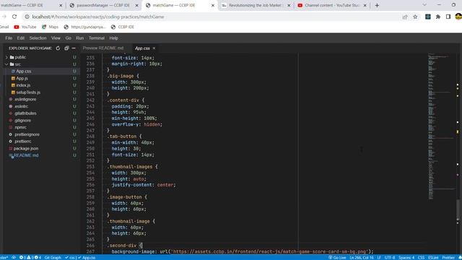The width and height of the screenshot is (462, 260).
Task: Open the YouTube bookmark
Action: 25,27
